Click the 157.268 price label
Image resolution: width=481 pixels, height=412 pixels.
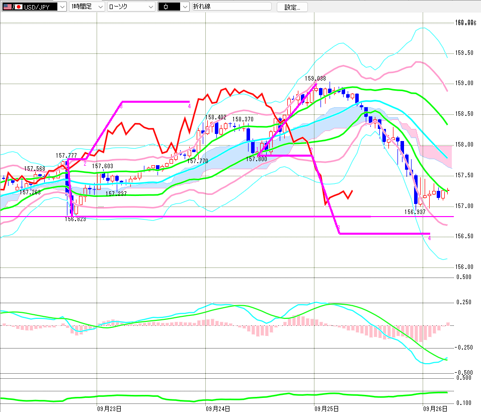(30, 192)
